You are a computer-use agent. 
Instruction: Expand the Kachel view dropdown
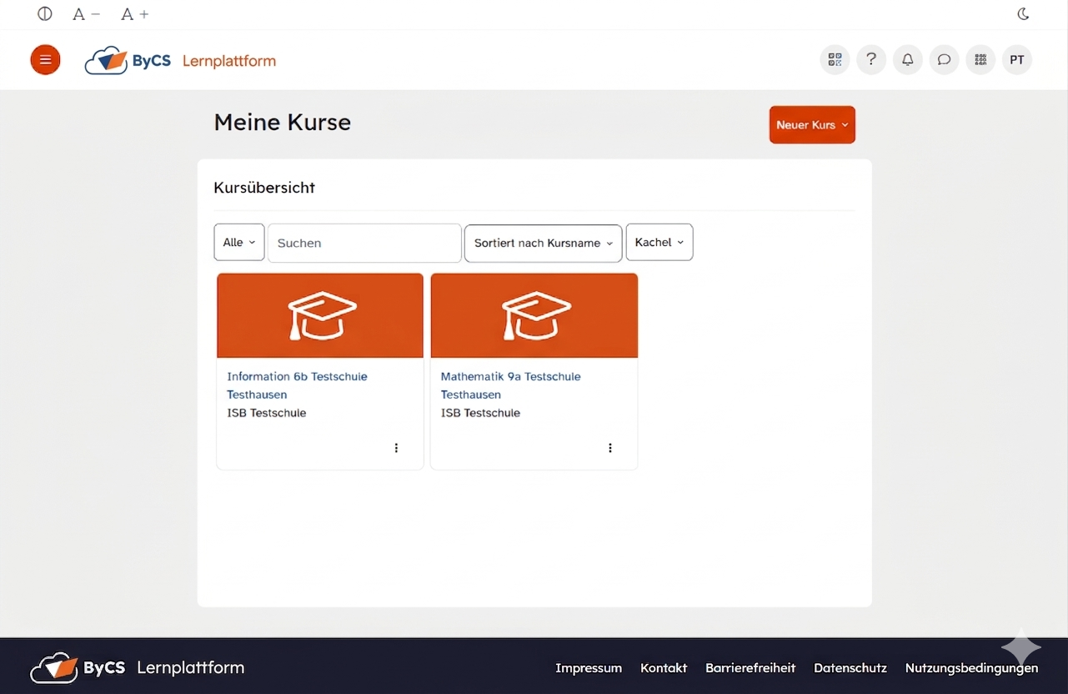click(659, 243)
